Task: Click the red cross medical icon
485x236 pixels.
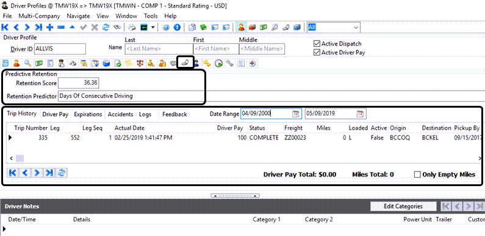Action: [253, 63]
